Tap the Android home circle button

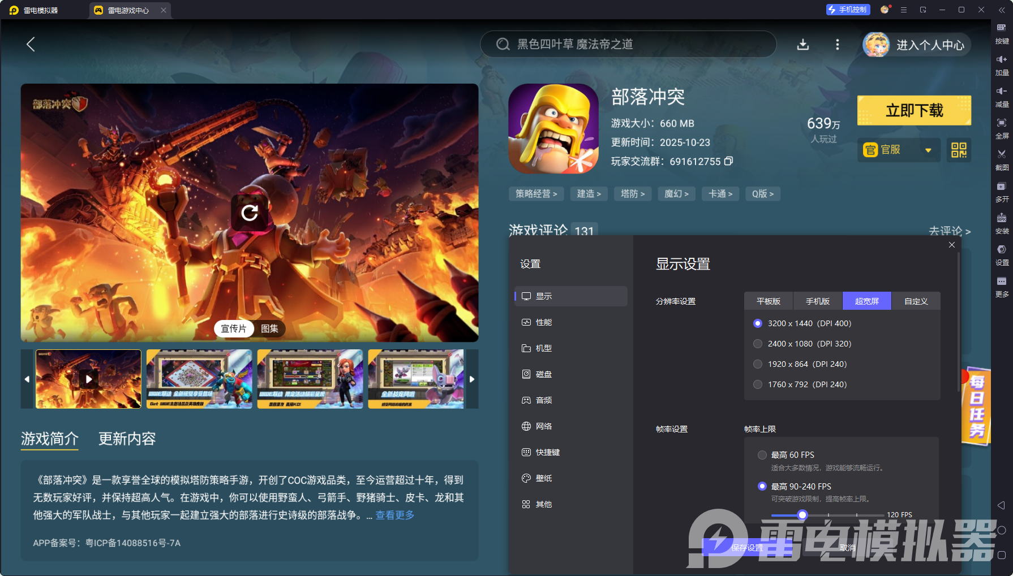(x=1001, y=530)
